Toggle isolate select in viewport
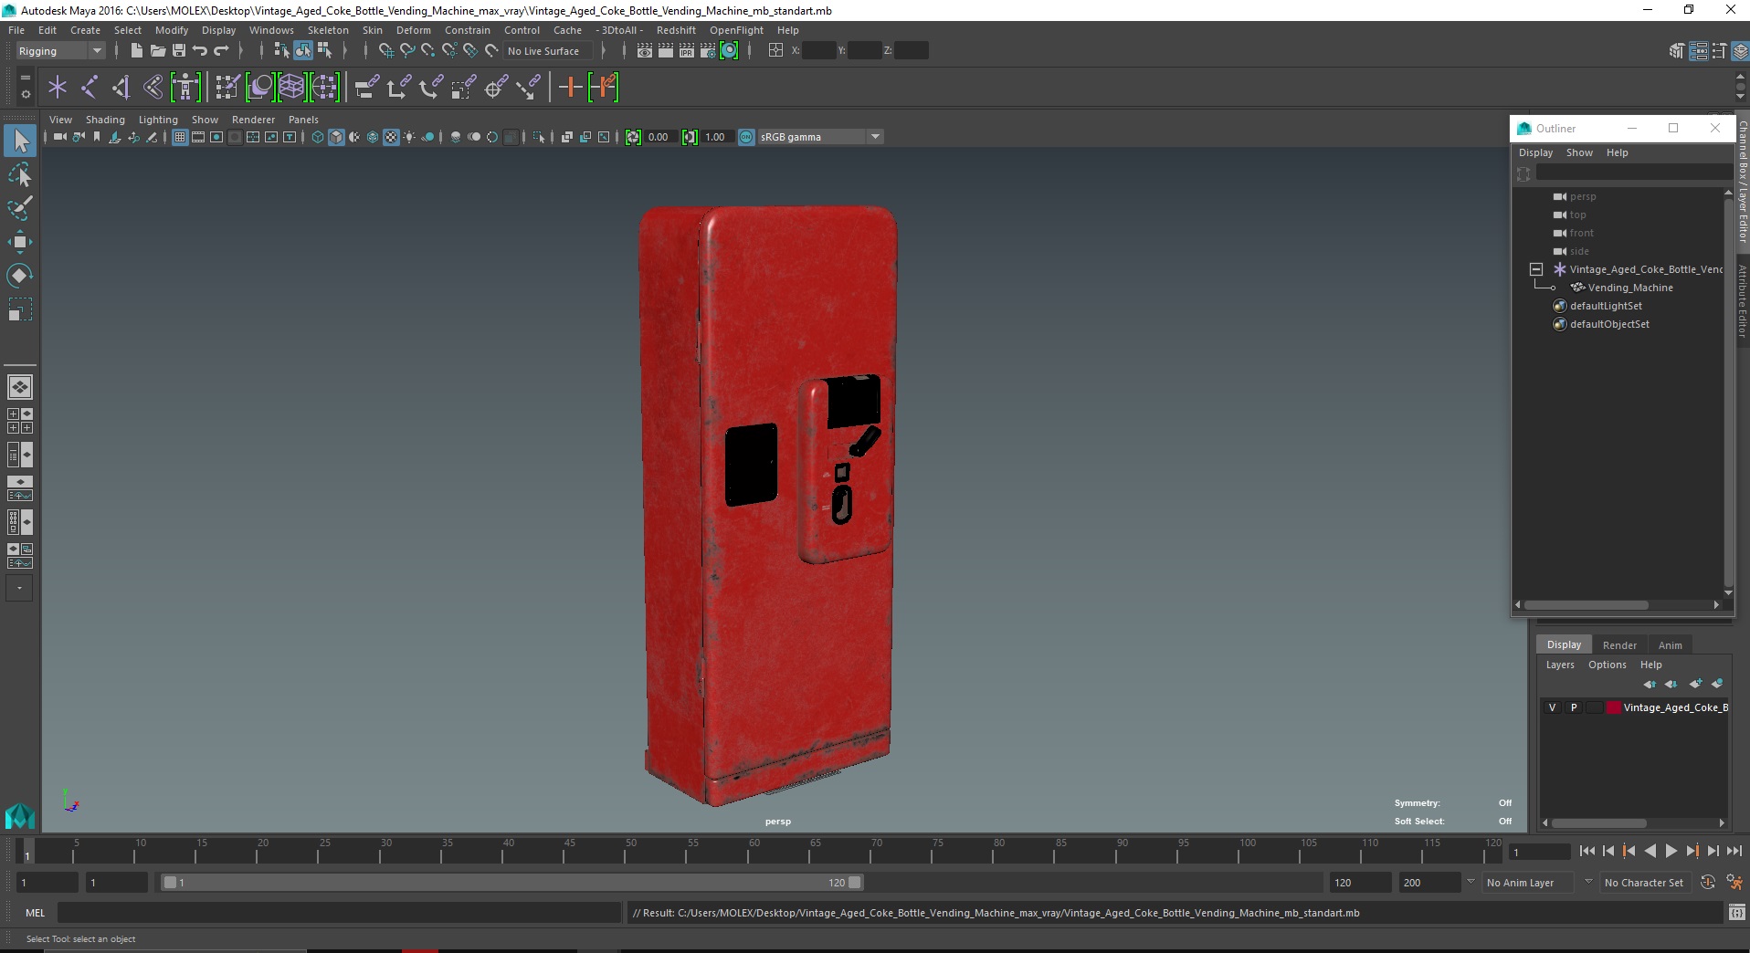Screen dimensions: 1750x953 click(x=539, y=137)
